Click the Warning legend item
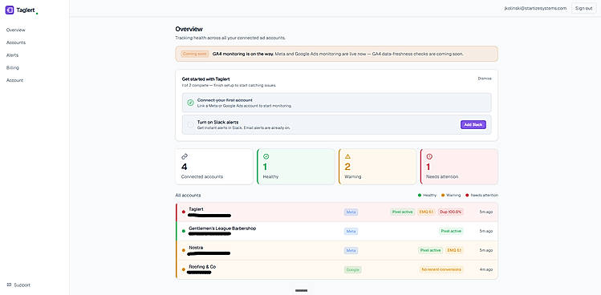This screenshot has width=601, height=295. (x=451, y=196)
